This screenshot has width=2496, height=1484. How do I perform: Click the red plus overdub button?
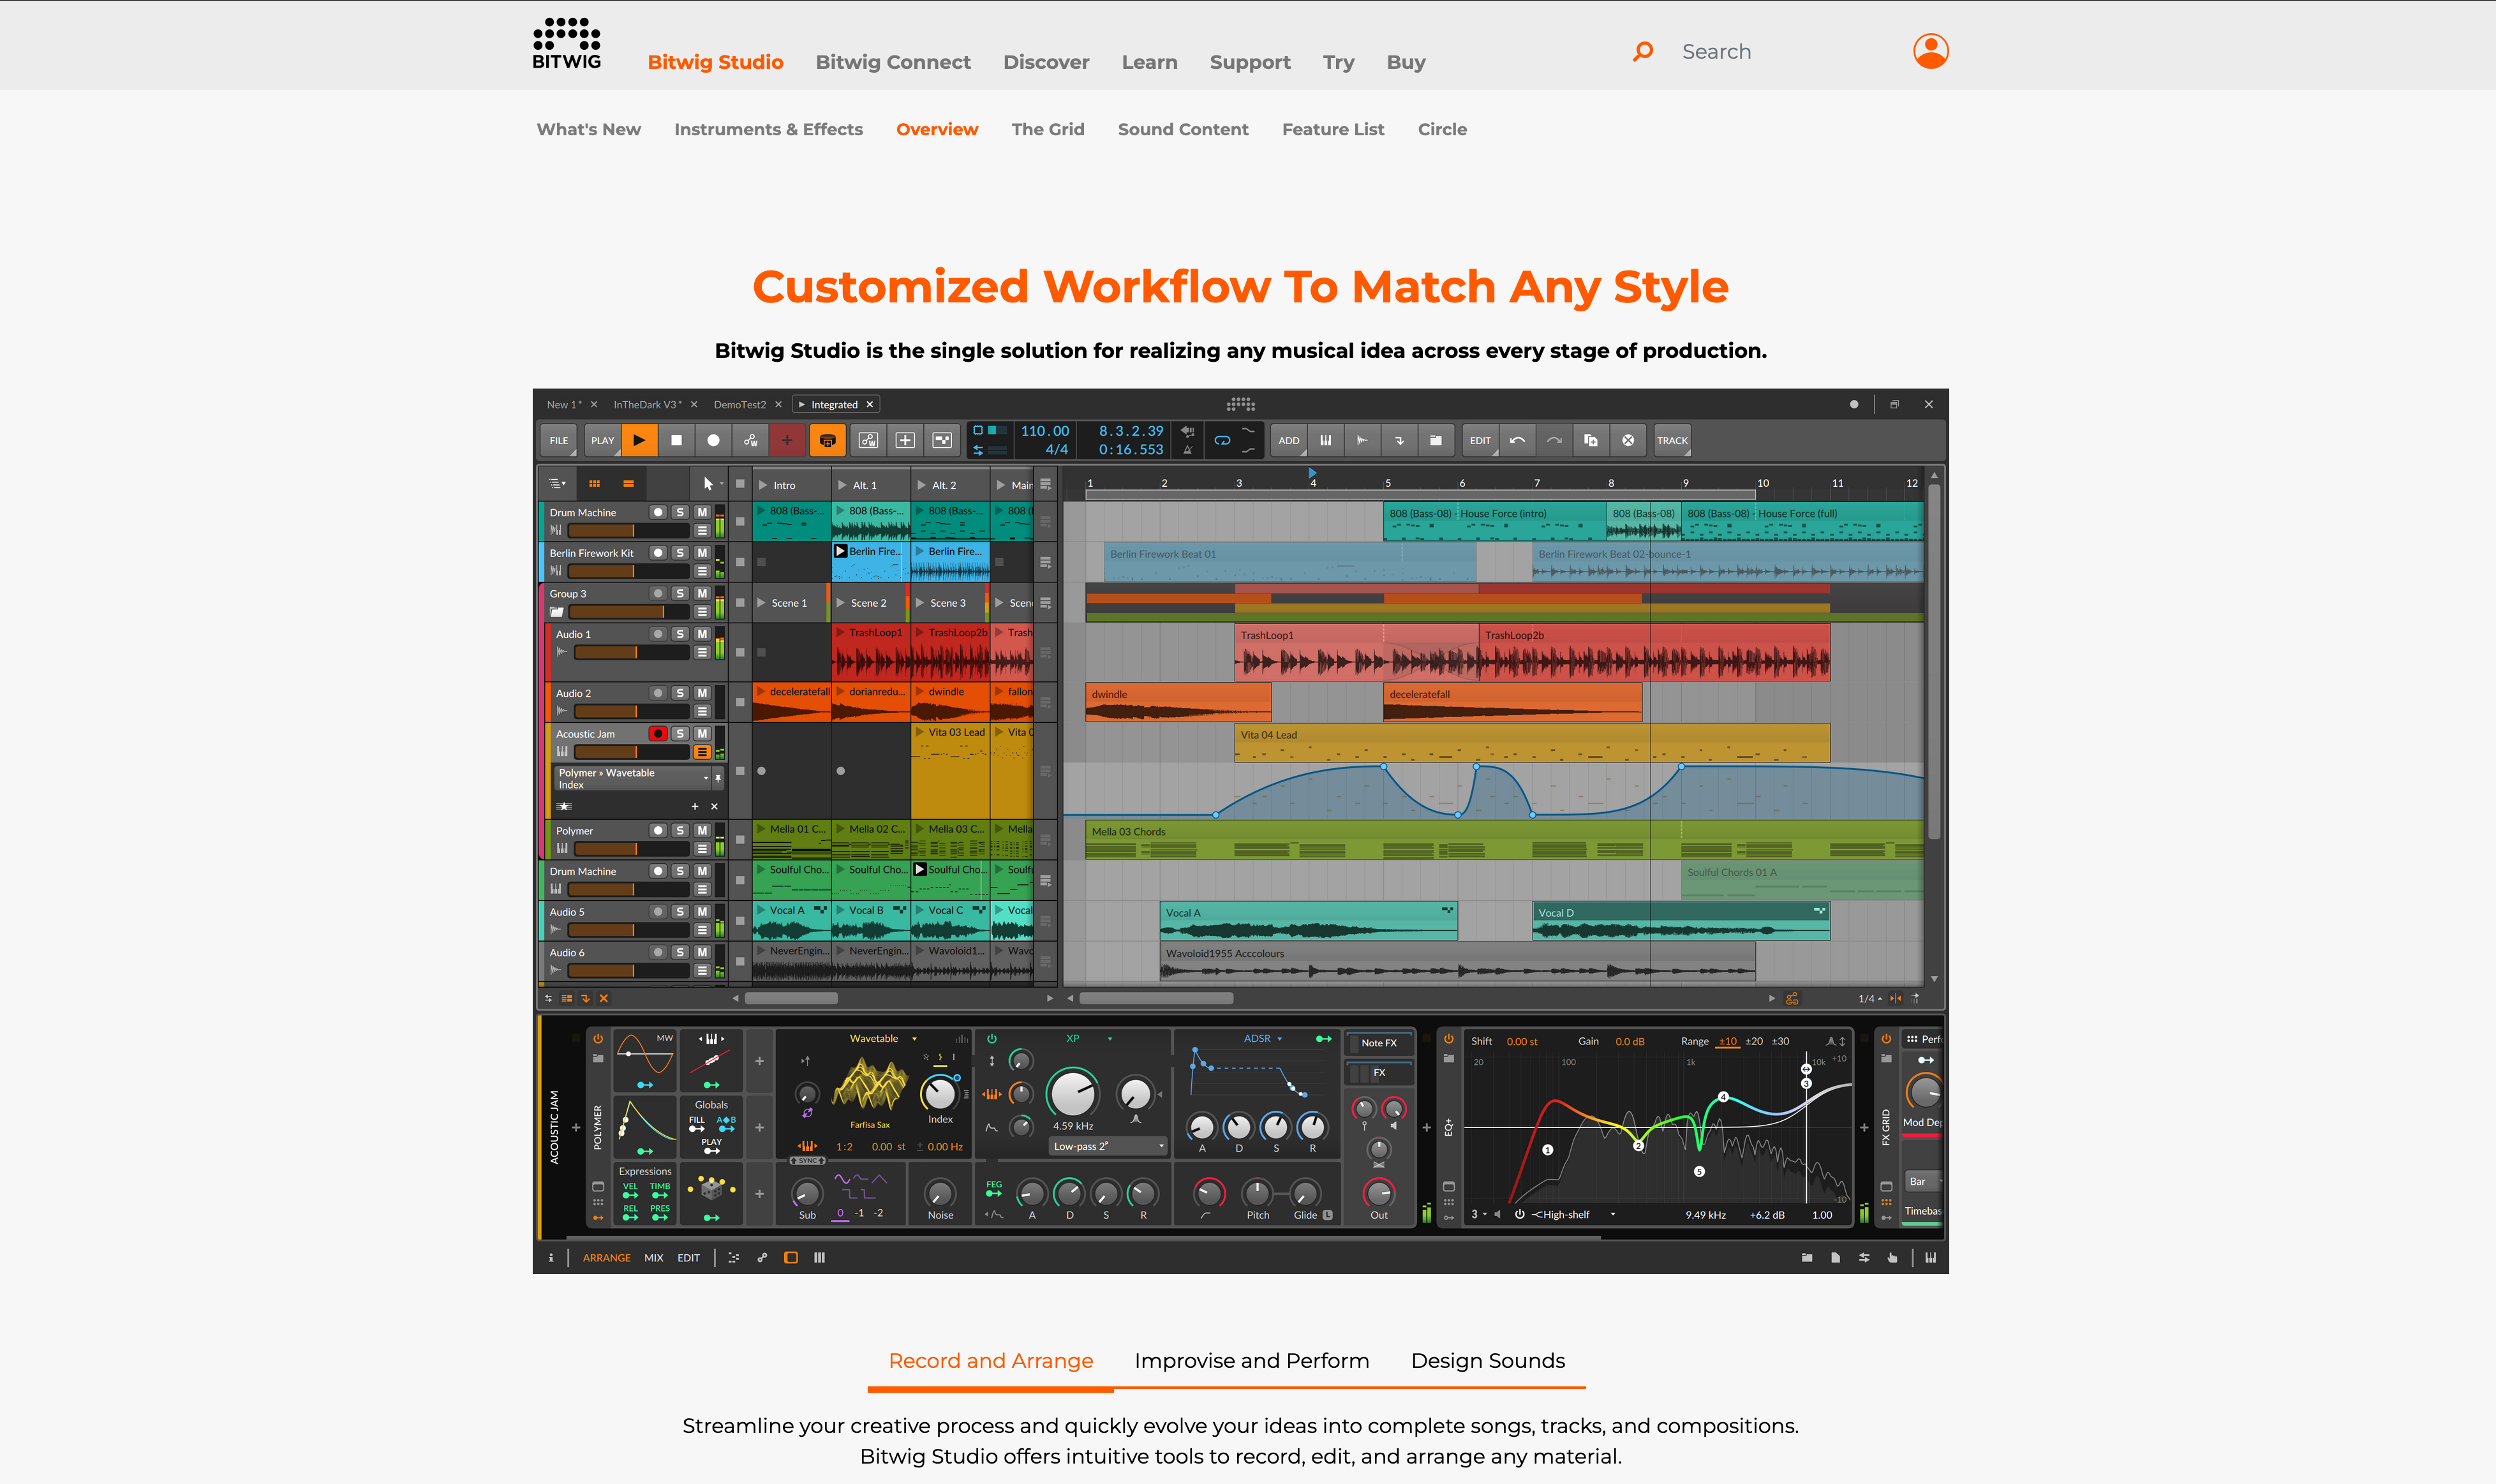coord(787,440)
